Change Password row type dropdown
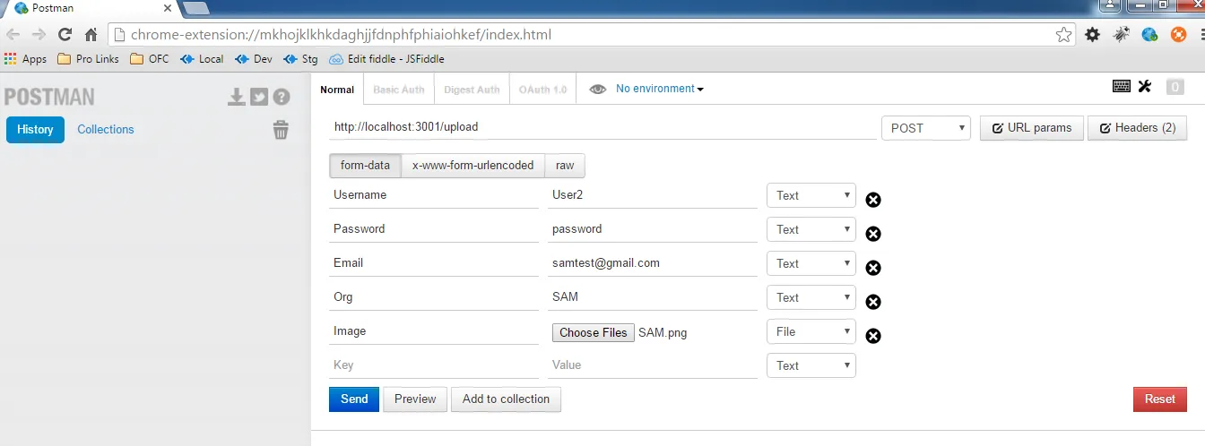The height and width of the screenshot is (446, 1205). [811, 229]
